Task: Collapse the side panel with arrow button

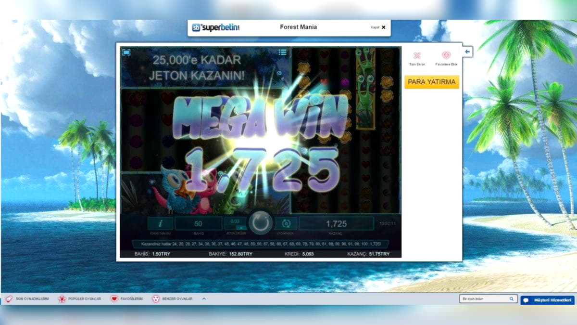Action: [467, 52]
